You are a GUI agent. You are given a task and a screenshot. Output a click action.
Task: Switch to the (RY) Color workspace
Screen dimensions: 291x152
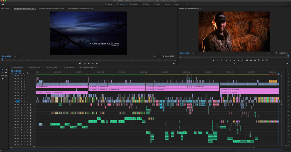click(x=146, y=4)
